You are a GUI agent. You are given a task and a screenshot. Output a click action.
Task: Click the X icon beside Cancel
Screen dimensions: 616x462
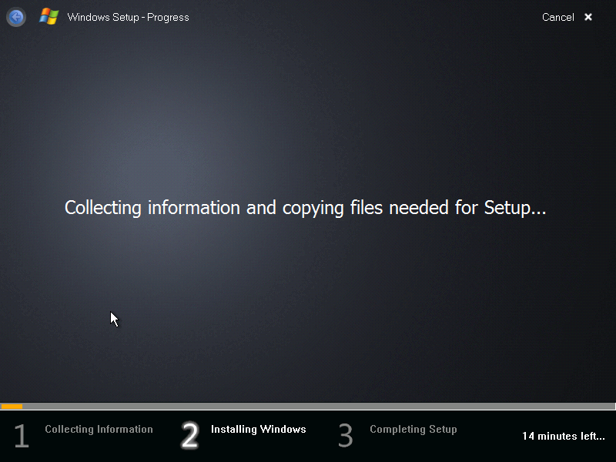pos(588,17)
